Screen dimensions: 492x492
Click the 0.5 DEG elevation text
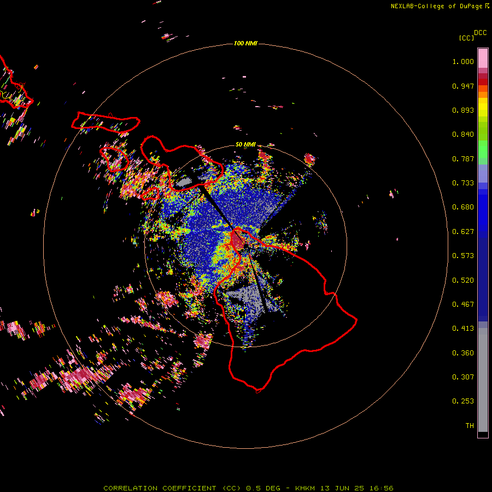pos(263,488)
